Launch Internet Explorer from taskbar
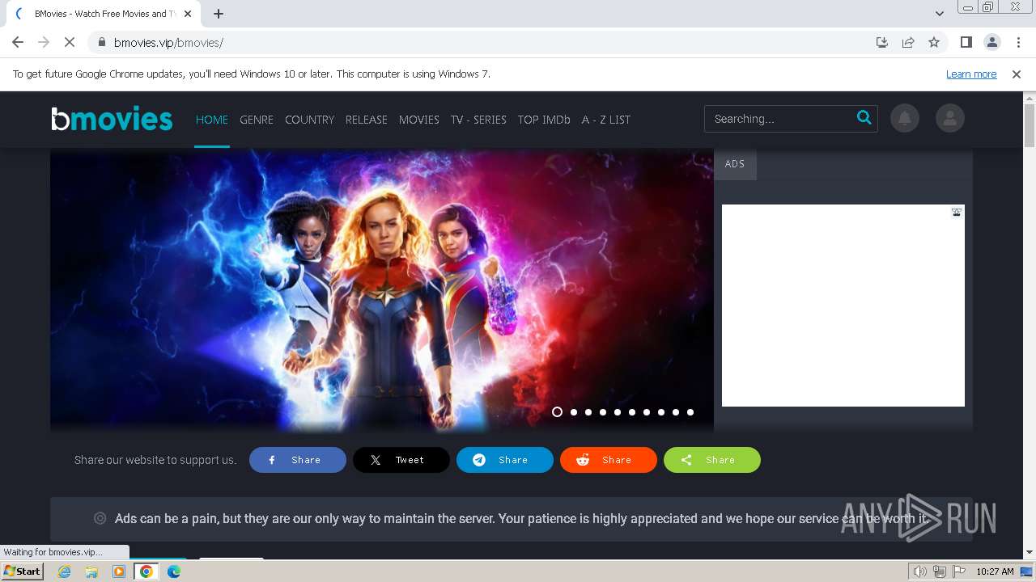1036x582 pixels. coord(64,571)
